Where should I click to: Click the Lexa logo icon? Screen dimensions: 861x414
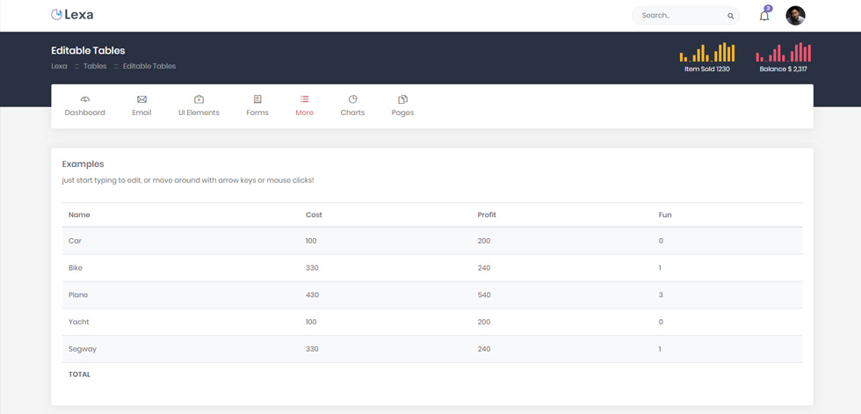pyautogui.click(x=56, y=15)
